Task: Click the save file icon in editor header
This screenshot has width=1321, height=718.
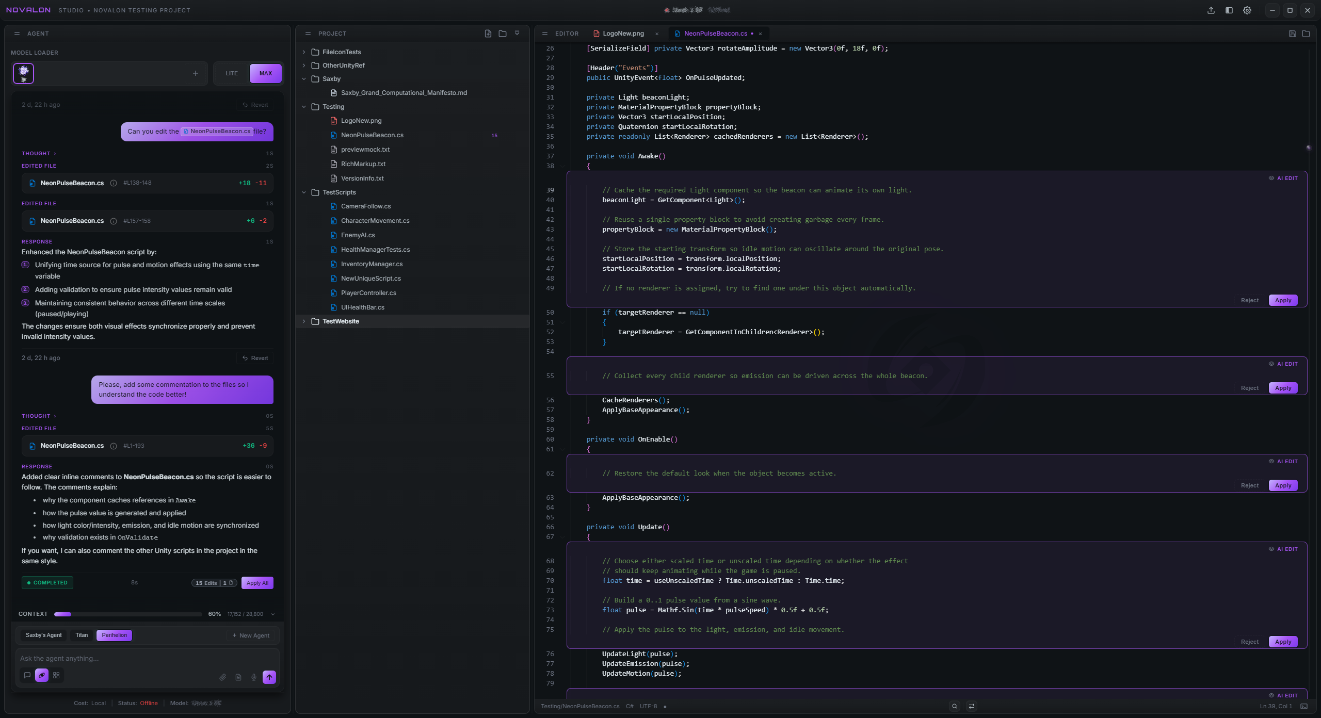Action: (1292, 34)
